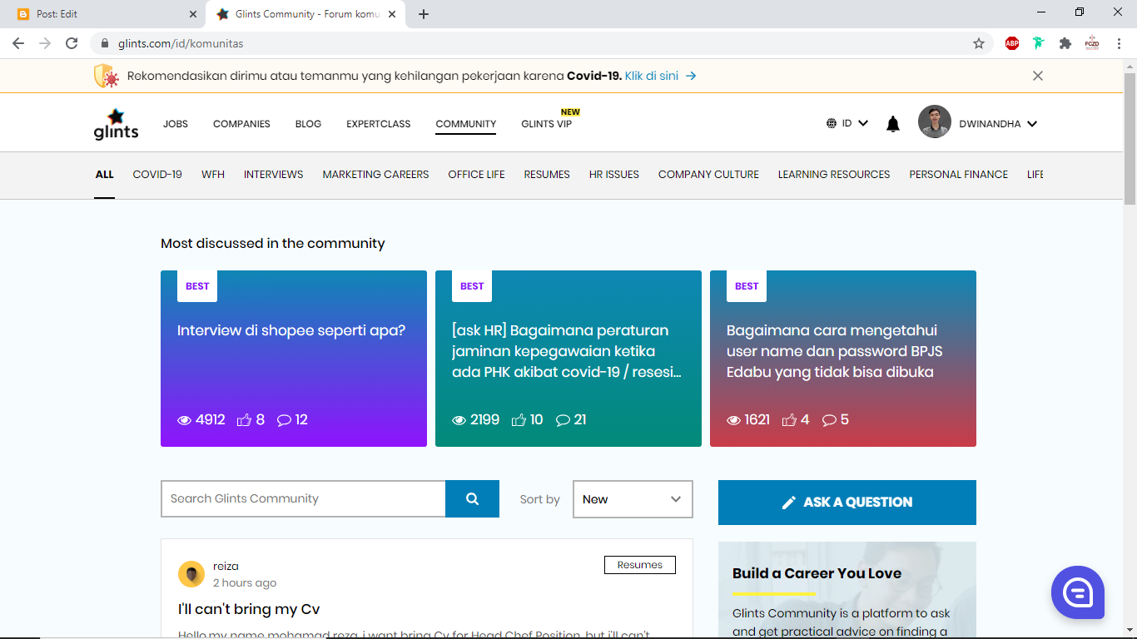Open the JOBS menu
1137x639 pixels.
click(176, 124)
